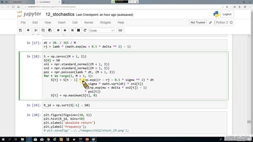
Task: Open the command palette keyboard icon
Action: (120, 30)
